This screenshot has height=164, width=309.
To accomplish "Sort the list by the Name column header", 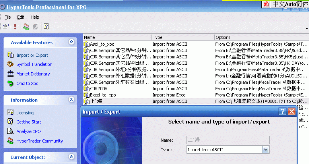I will [x=117, y=37].
